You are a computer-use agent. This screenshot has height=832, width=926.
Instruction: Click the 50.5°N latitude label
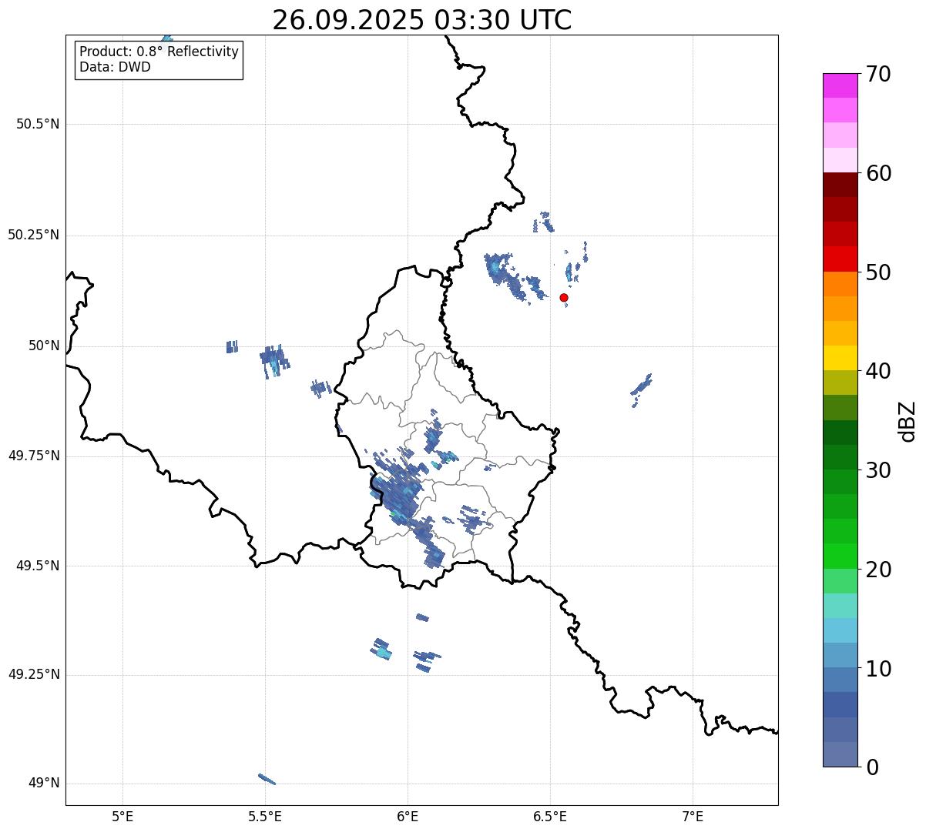tap(38, 124)
